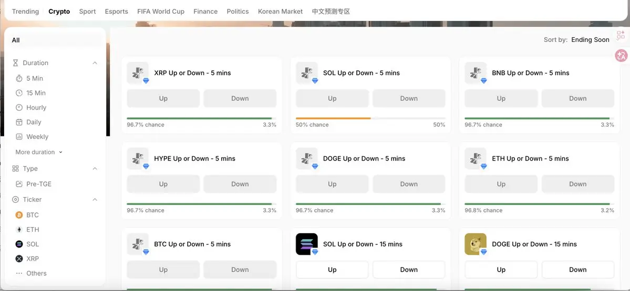
Task: Click the clock icon beside Hourly
Action: click(19, 107)
